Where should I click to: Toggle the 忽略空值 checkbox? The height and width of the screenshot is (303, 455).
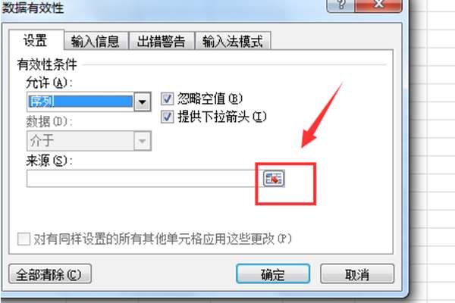pyautogui.click(x=167, y=98)
